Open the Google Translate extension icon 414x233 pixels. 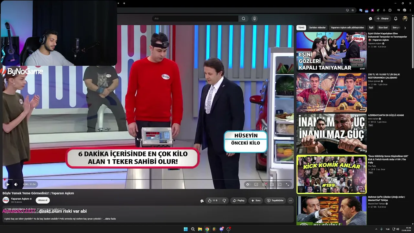pos(361,10)
